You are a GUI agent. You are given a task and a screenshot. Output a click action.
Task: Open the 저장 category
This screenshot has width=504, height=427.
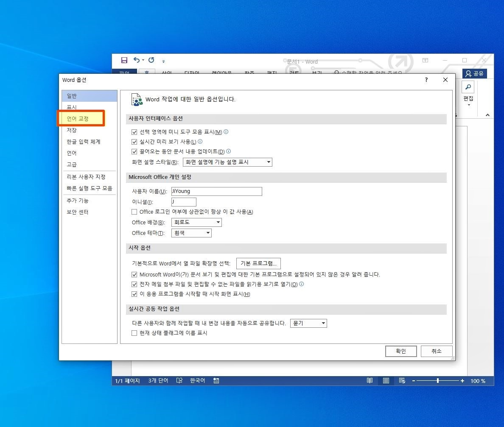click(90, 130)
